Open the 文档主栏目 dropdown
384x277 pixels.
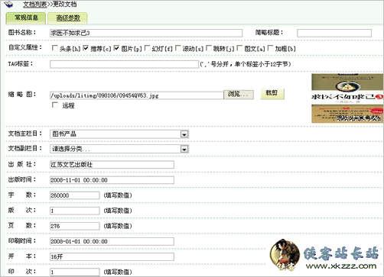pyautogui.click(x=119, y=134)
